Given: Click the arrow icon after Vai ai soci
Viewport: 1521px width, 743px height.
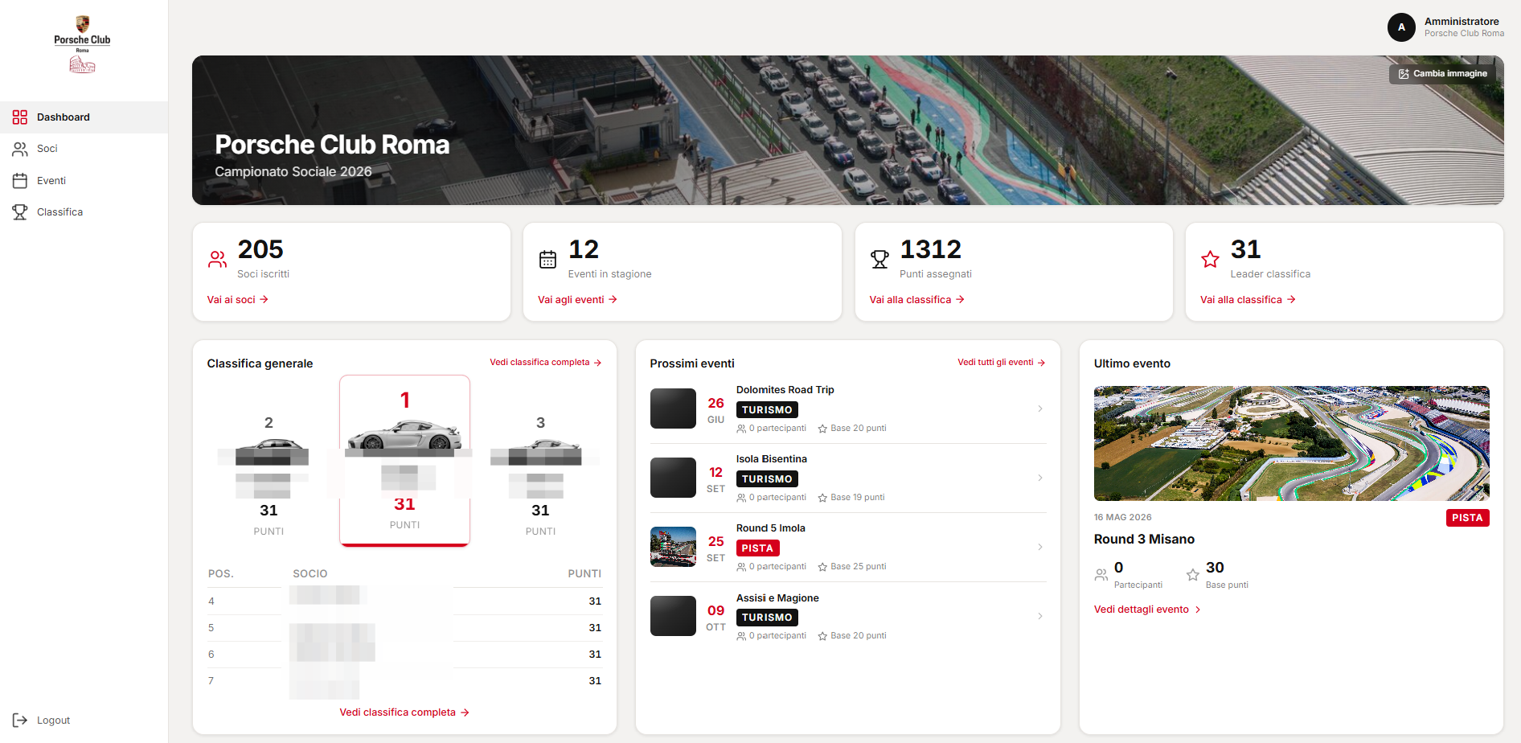Looking at the screenshot, I should click(x=264, y=300).
